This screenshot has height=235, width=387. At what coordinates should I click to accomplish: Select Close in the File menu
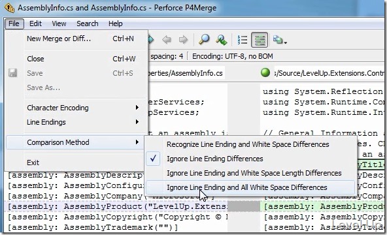coord(76,59)
